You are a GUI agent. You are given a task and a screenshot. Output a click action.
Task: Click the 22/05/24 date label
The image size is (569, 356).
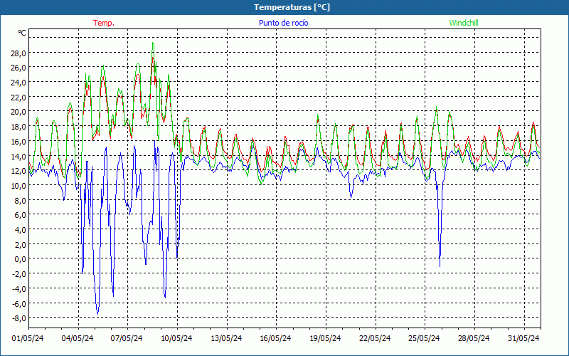376,339
